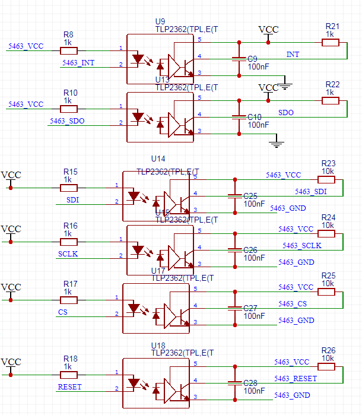Select resistor R8 symbol
Image resolution: width=362 pixels, height=415 pixels.
pos(69,50)
